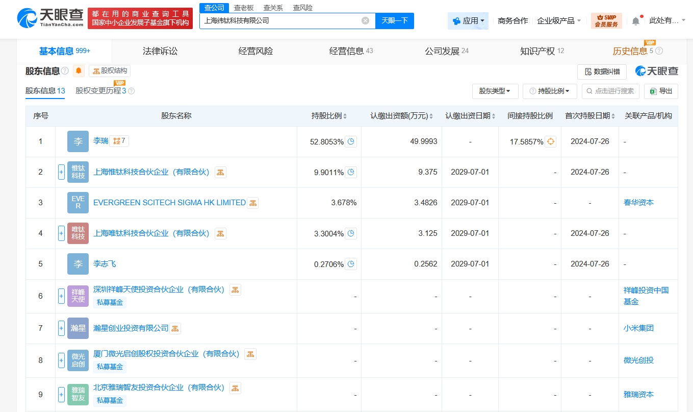The height and width of the screenshot is (412, 693).
Task: Click pie-chart history icon beside 李瑞's 52.8053%
Action: click(x=350, y=141)
